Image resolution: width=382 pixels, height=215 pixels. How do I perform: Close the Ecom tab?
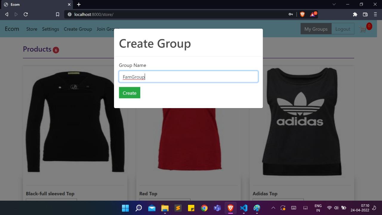coord(69,4)
